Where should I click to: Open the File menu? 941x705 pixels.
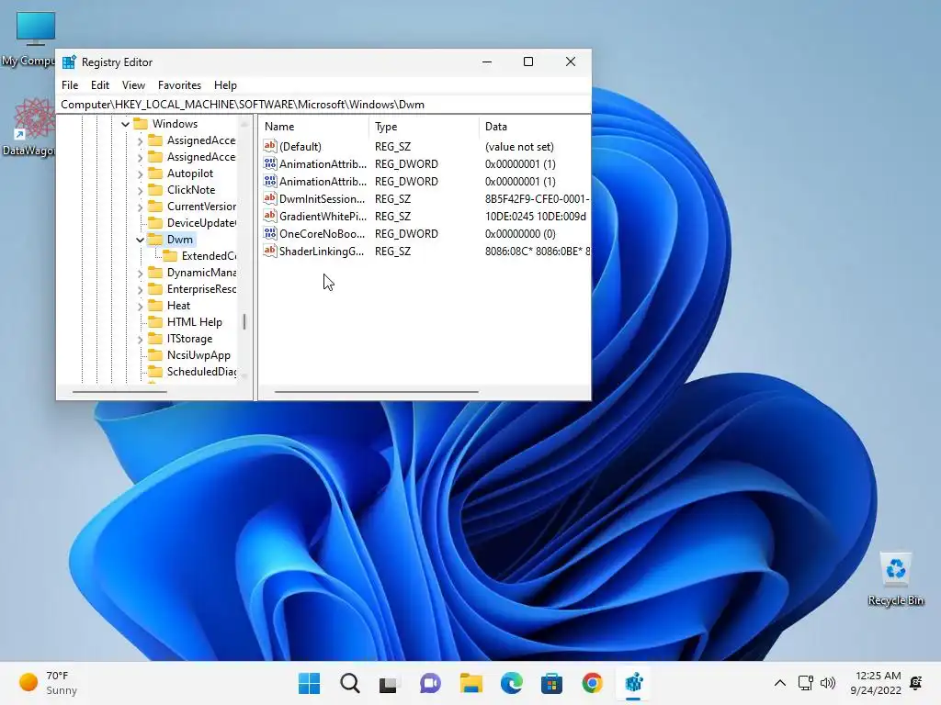pyautogui.click(x=70, y=85)
